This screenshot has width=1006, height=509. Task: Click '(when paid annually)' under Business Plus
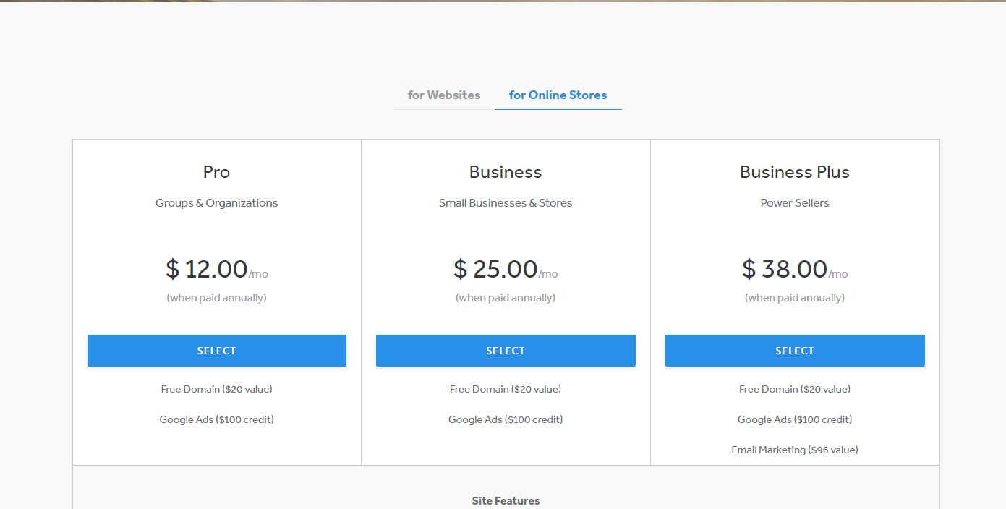794,297
